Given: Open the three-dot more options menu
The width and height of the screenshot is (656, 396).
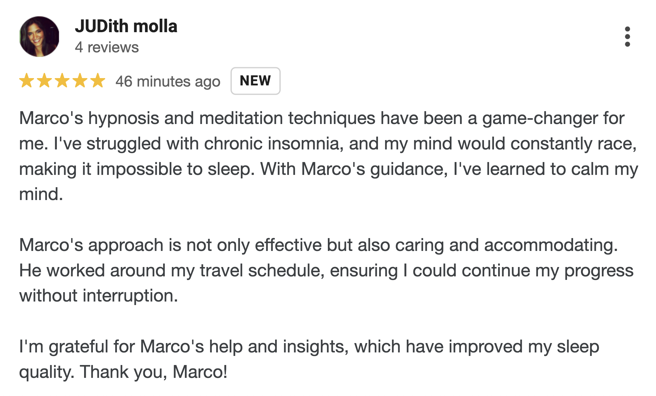Looking at the screenshot, I should 627,37.
